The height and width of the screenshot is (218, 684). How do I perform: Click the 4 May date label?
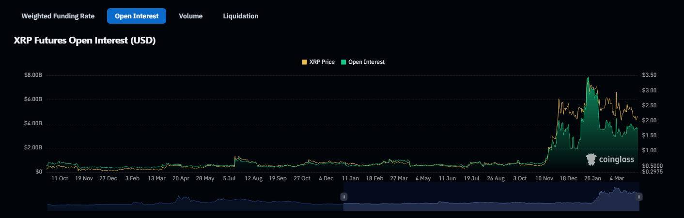[423, 178]
